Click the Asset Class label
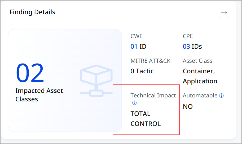Screen dimensions: 242x144 click(x=197, y=61)
